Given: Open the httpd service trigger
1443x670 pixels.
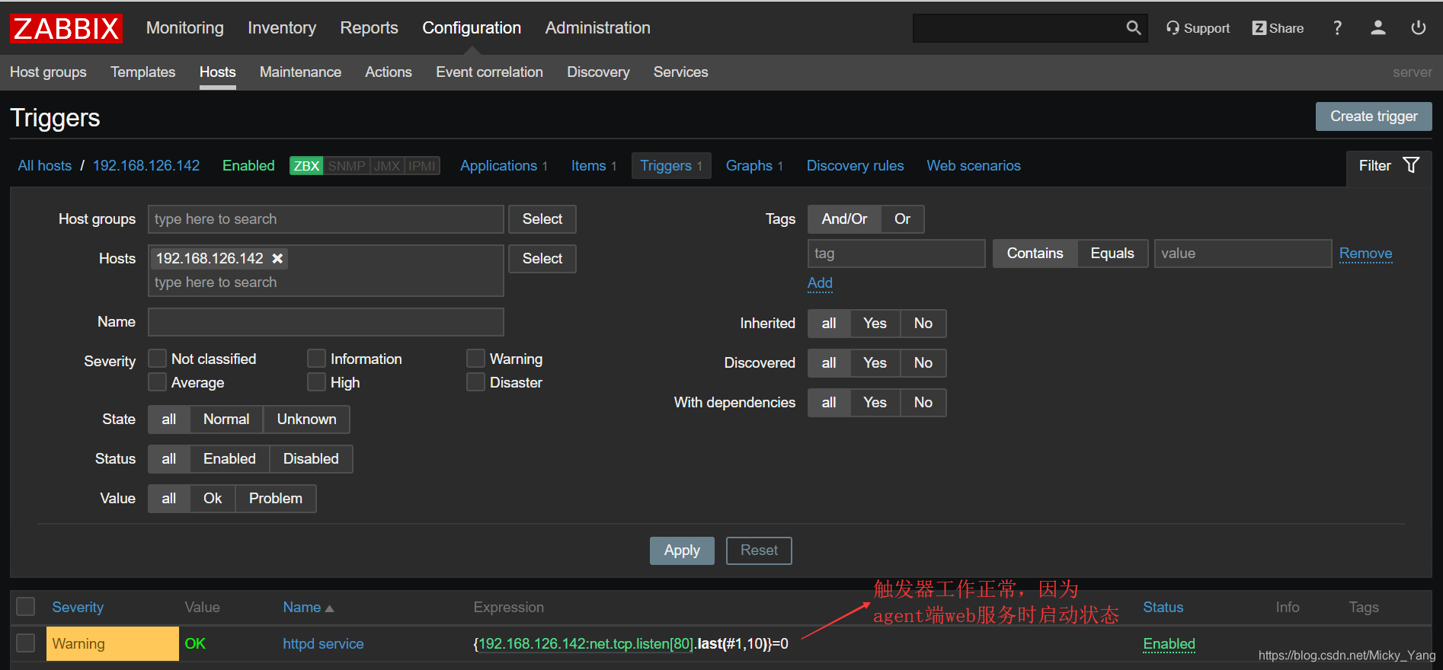Looking at the screenshot, I should point(323,644).
